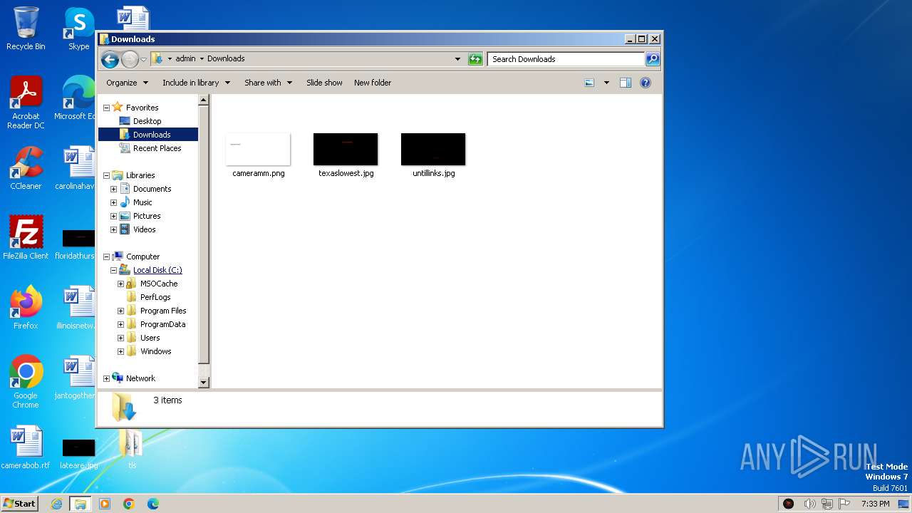Image resolution: width=912 pixels, height=513 pixels.
Task: Click the Refresh button beside address bar
Action: [475, 59]
